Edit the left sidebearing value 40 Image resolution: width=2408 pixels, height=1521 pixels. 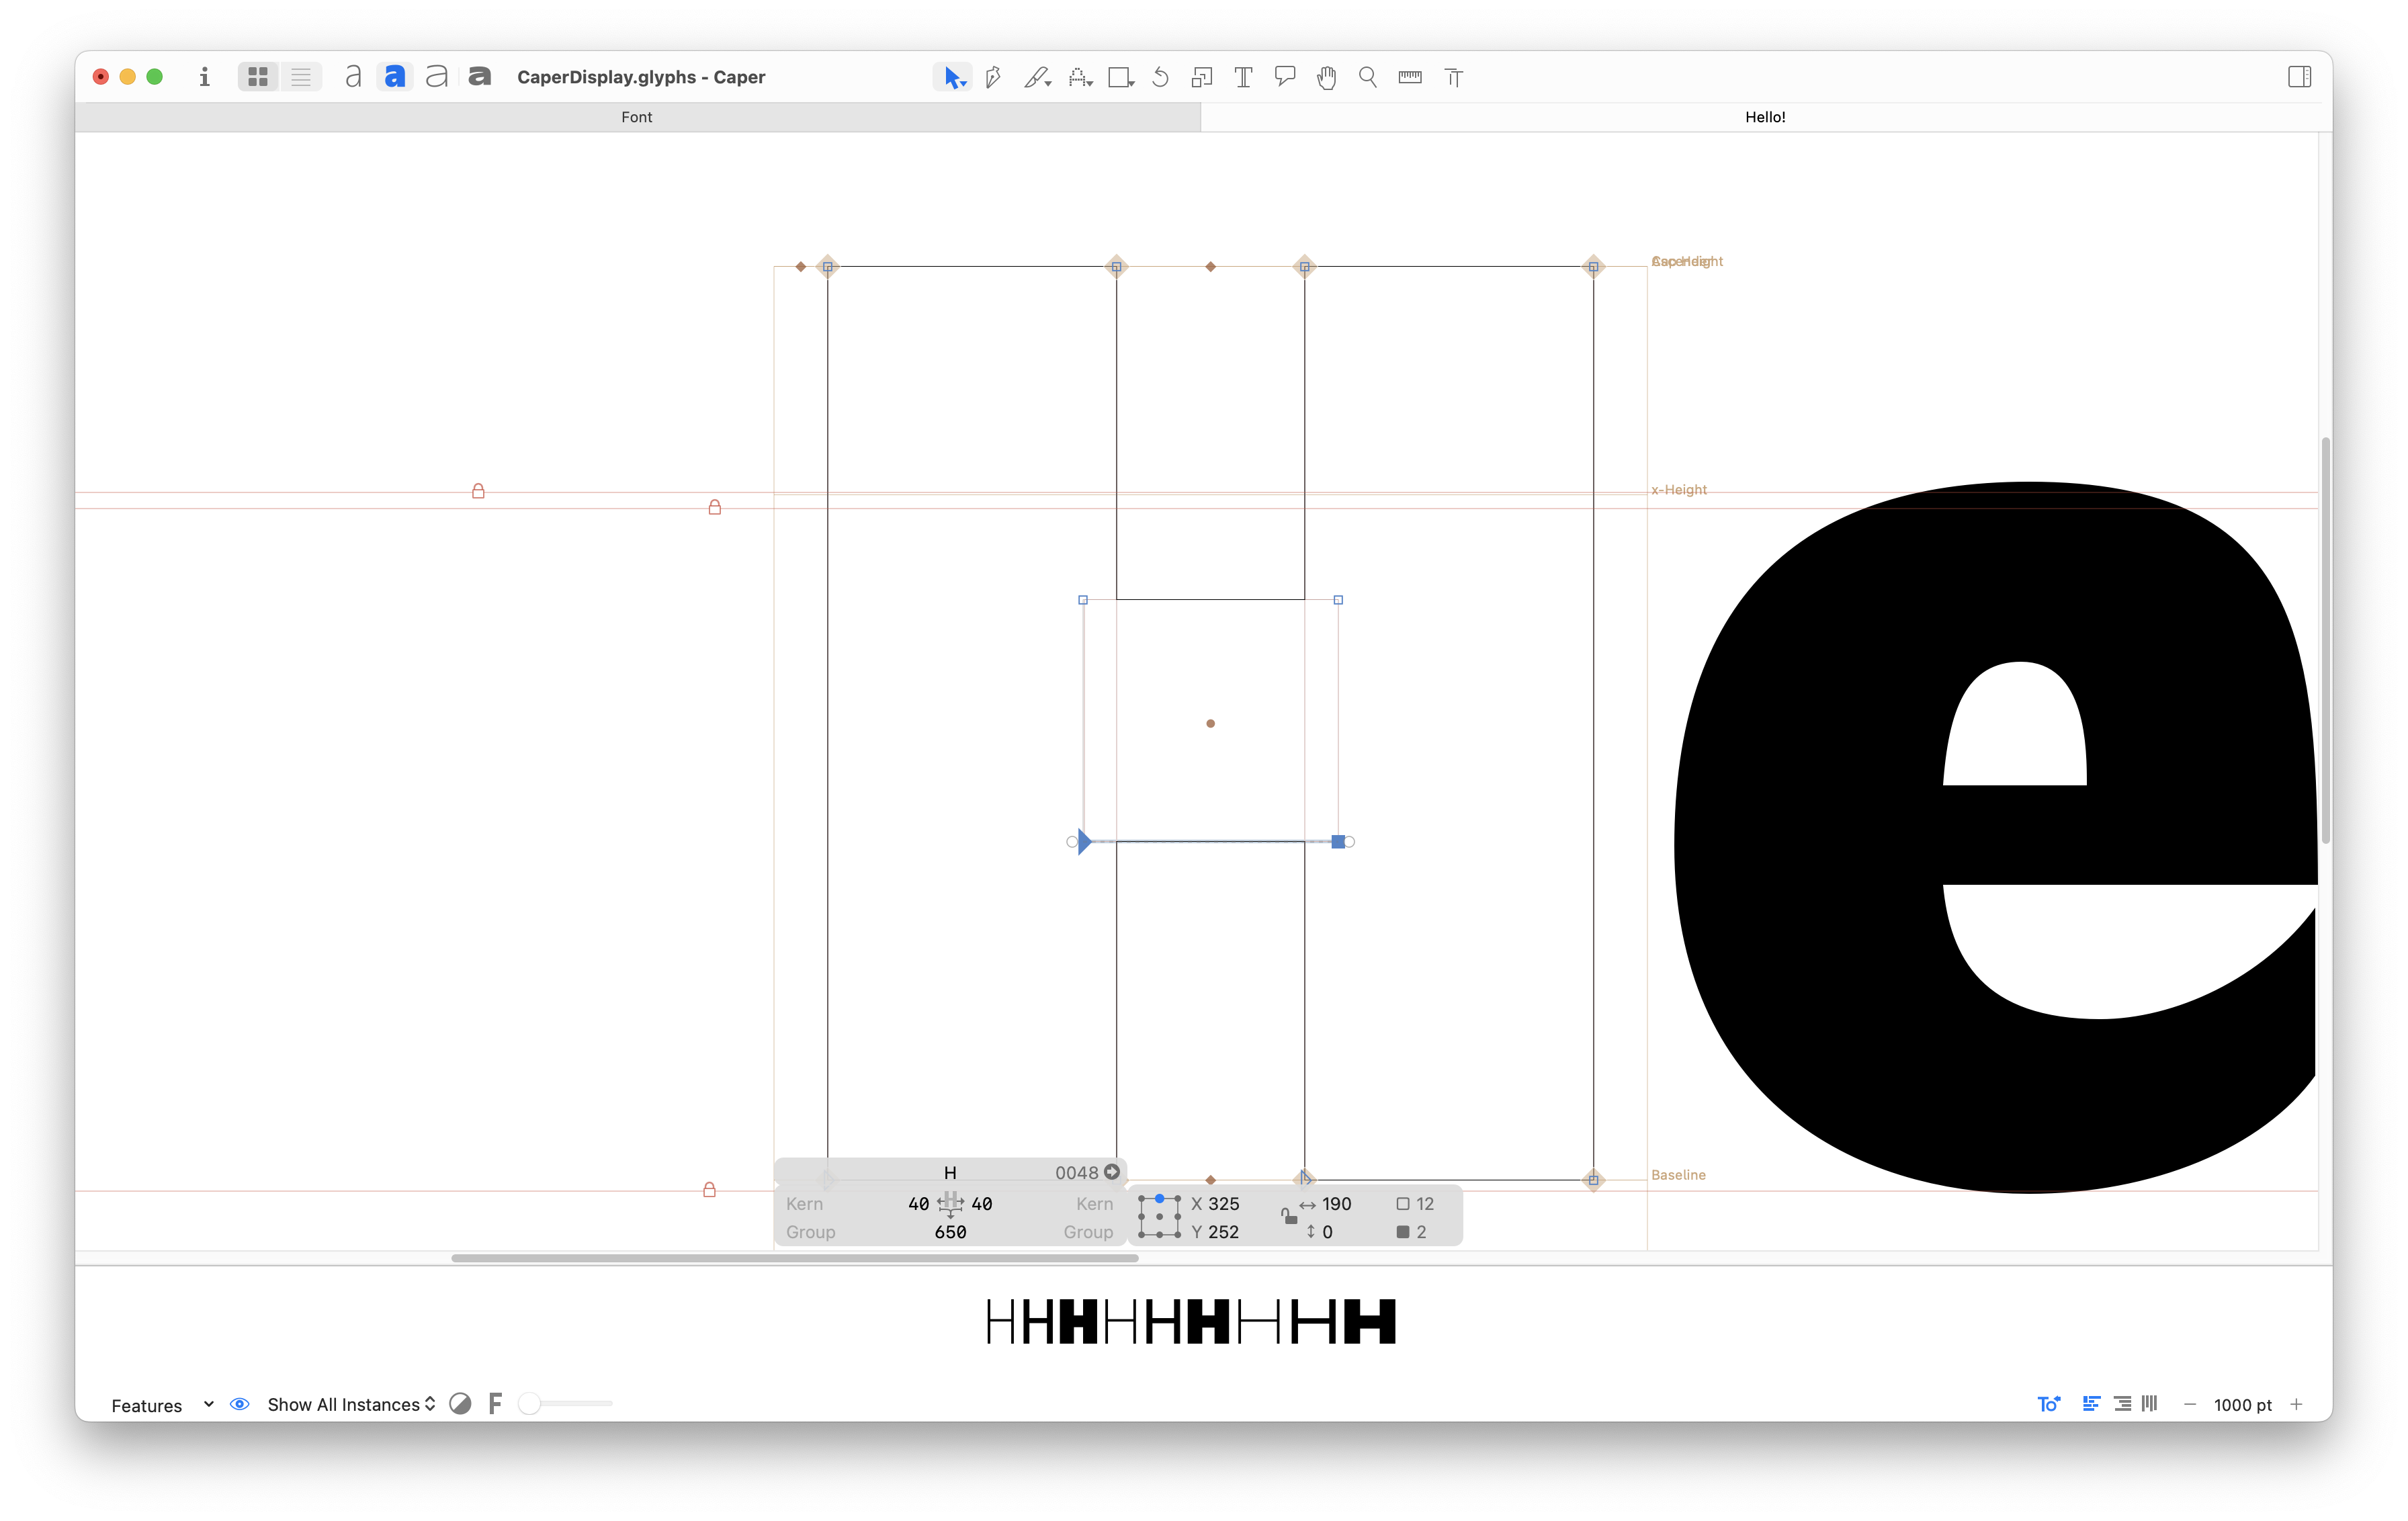pos(918,1204)
